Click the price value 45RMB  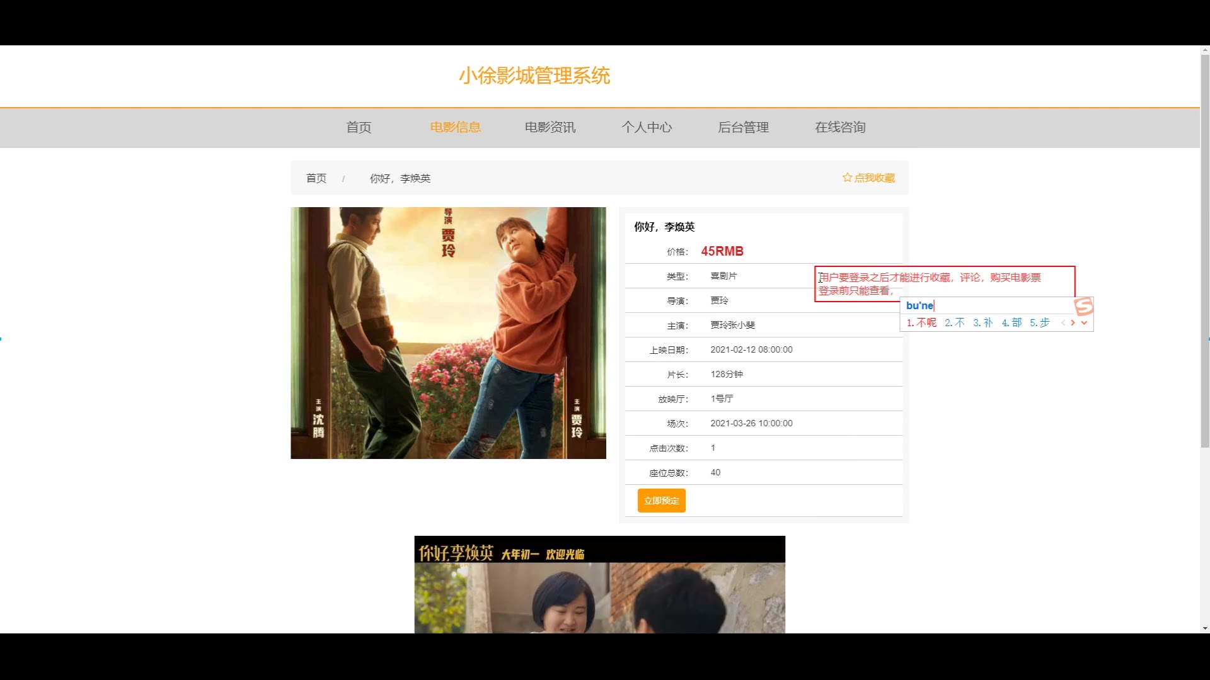pos(722,251)
